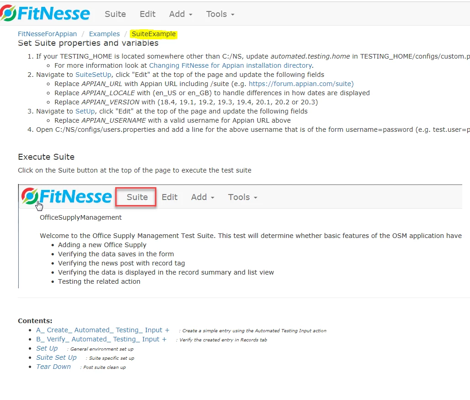Screen dimensions: 470x400
Task: Open B_Verify_Automated_Testing_Input contents link
Action: [101, 340]
